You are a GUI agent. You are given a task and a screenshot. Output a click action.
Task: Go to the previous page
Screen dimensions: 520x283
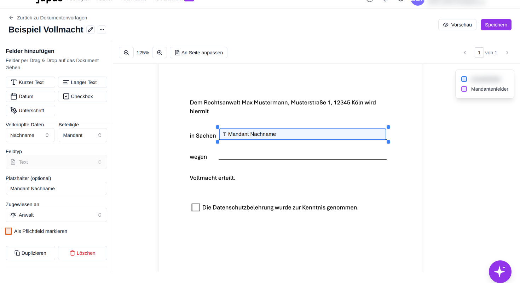tap(465, 53)
